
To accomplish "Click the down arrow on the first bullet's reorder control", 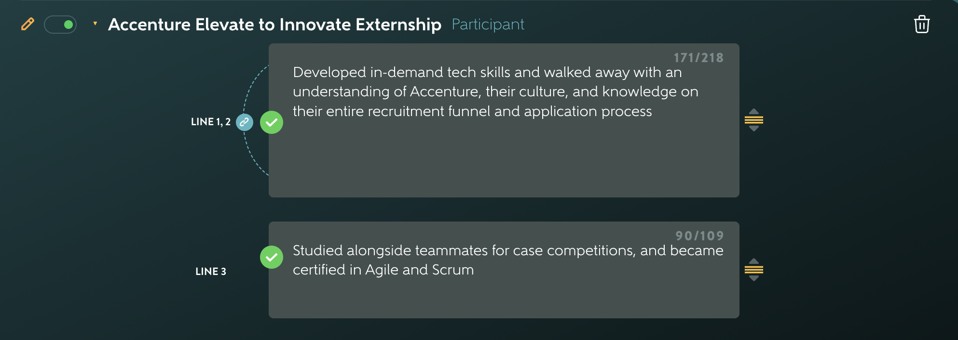I will (x=754, y=128).
